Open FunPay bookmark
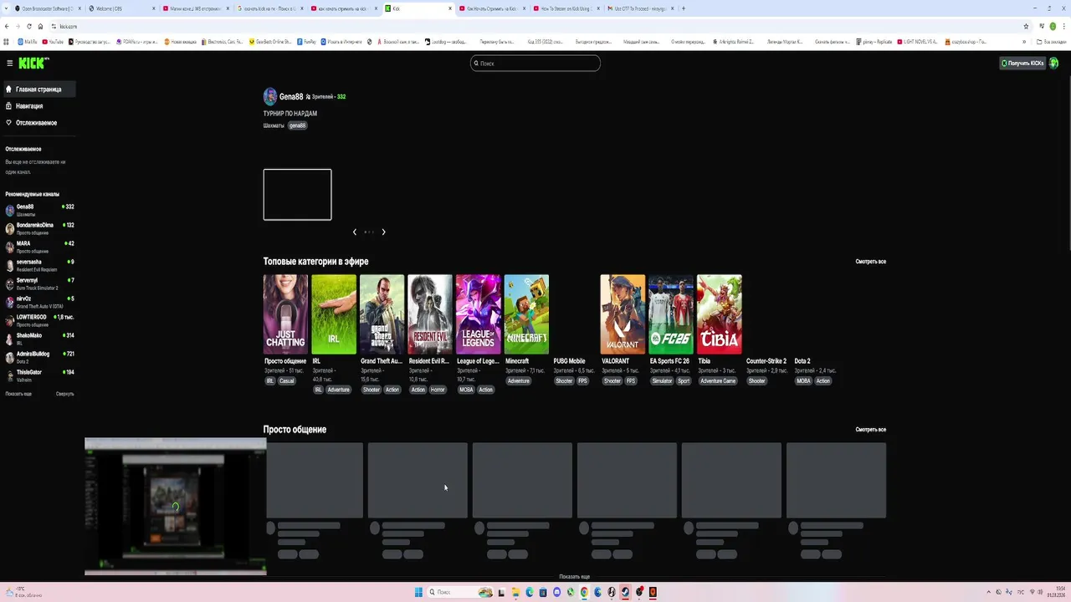This screenshot has width=1071, height=602. pyautogui.click(x=307, y=41)
